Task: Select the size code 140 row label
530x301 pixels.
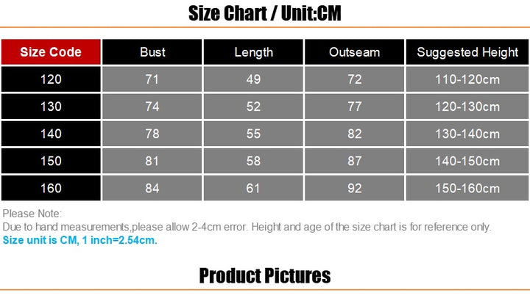Action: click(51, 134)
